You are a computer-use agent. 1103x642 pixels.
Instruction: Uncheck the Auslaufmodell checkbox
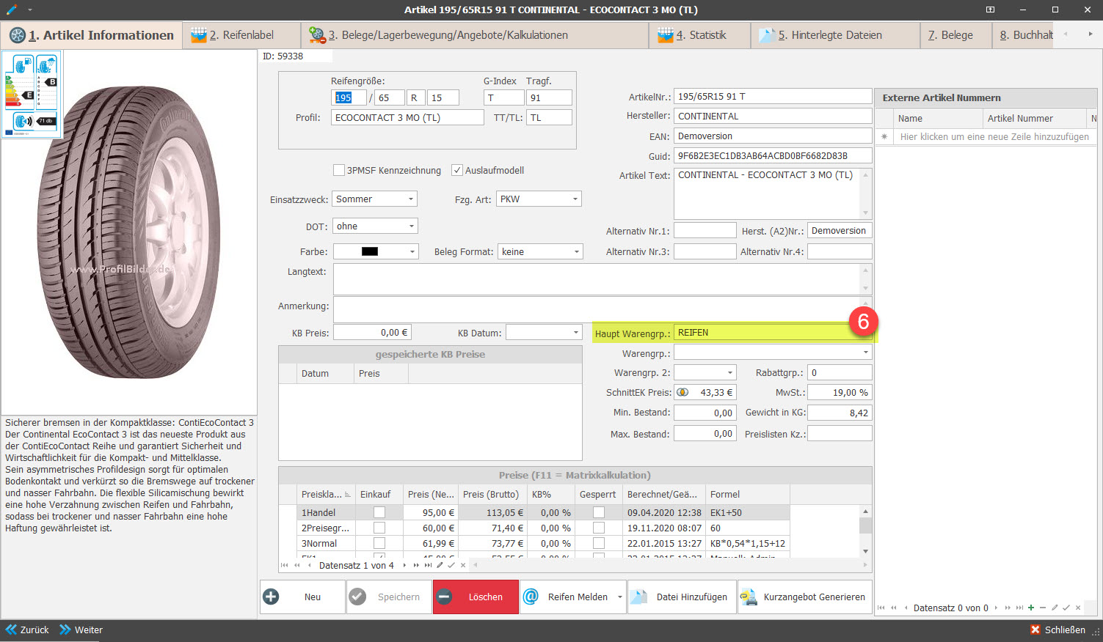click(x=457, y=170)
